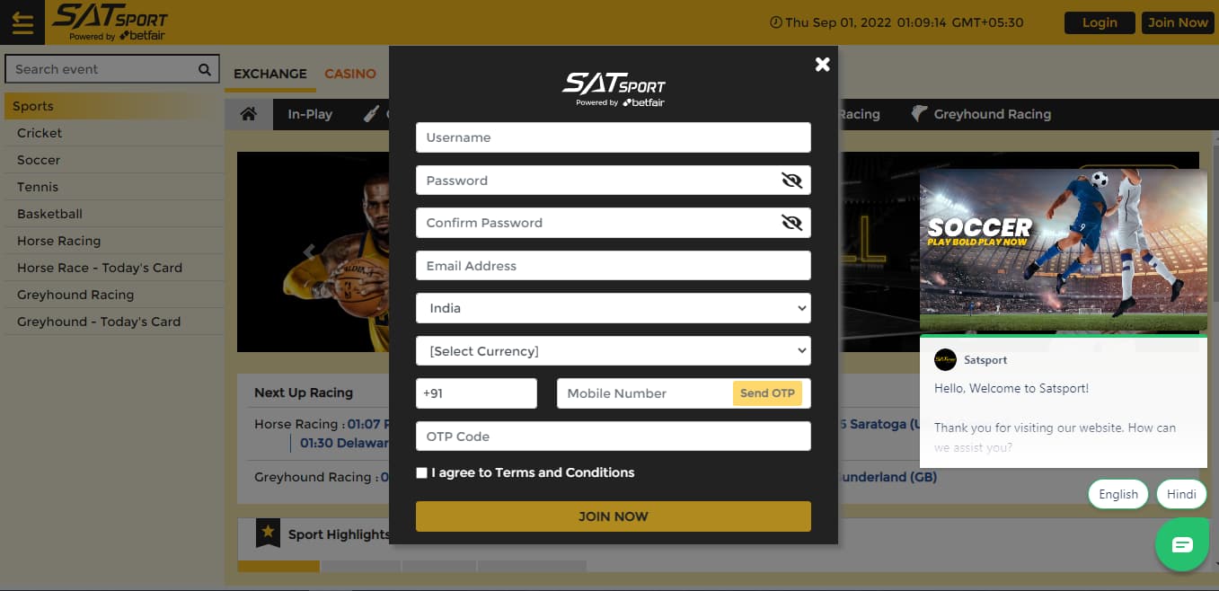Open the Select Currency dropdown

[614, 351]
